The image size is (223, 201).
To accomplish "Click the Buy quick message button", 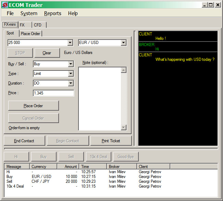I will coord(44,157).
